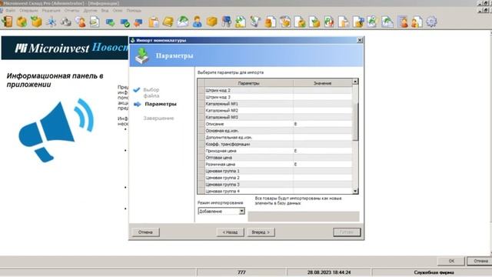
Task: Click the Выбор файла wizard step
Action: click(151, 92)
